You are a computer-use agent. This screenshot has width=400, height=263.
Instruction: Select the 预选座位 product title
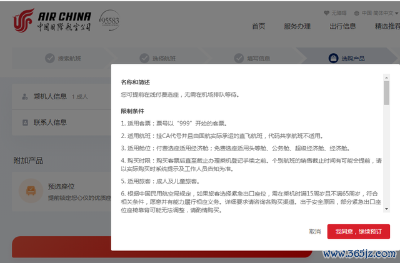[61, 186]
